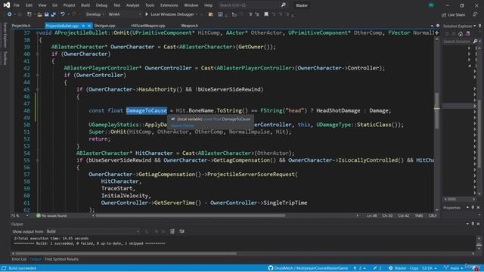Close the ProjectileBullet.cpp tab
Image resolution: width=484 pixels, height=272 pixels.
tap(89, 26)
